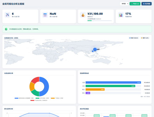The image size is (154, 117).
Task: Click the orange 餐饮 expense bar
Action: [x=95, y=90]
